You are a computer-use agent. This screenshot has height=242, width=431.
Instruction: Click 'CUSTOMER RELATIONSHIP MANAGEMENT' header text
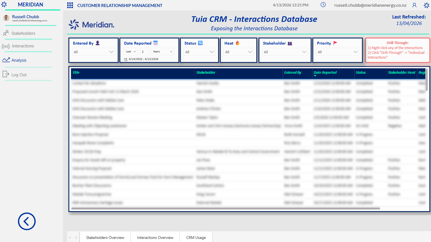[120, 5]
